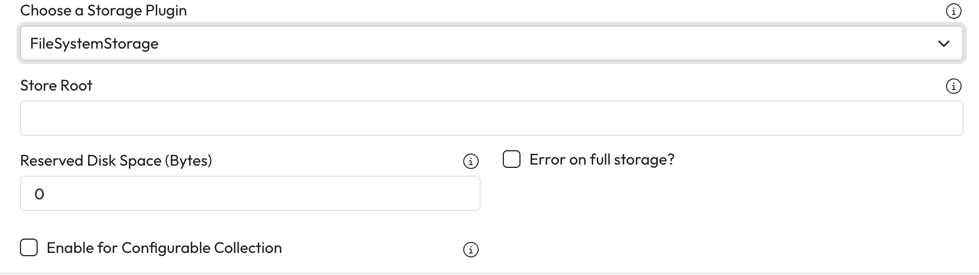Click the 'Error on full storage?' label text
The image size is (979, 275).
pos(601,160)
